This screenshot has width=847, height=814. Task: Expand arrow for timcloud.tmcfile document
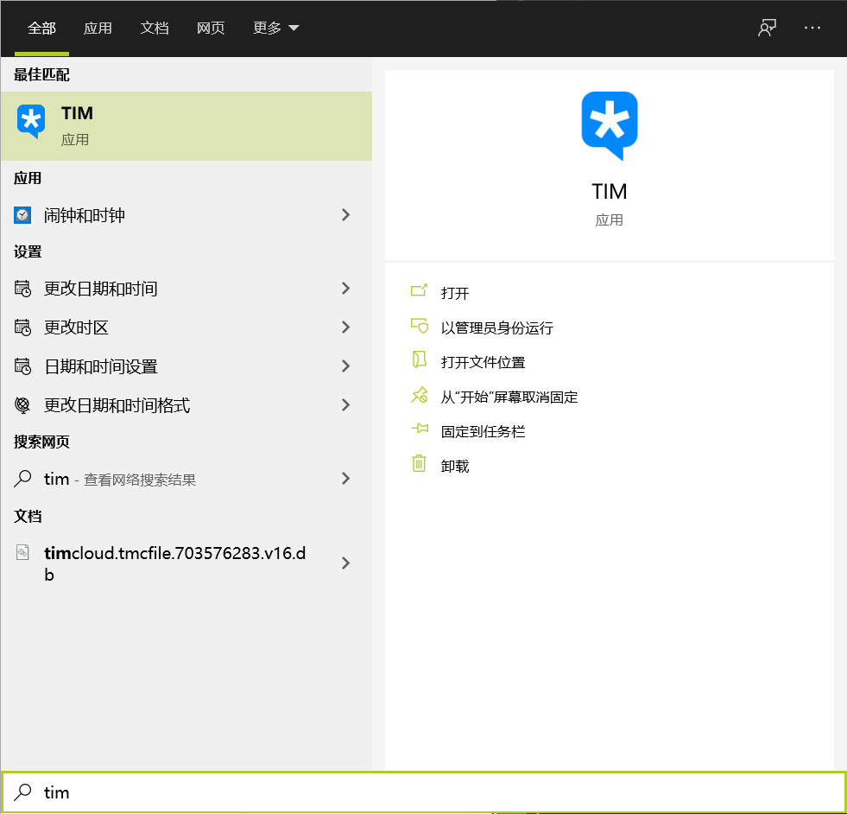click(345, 563)
